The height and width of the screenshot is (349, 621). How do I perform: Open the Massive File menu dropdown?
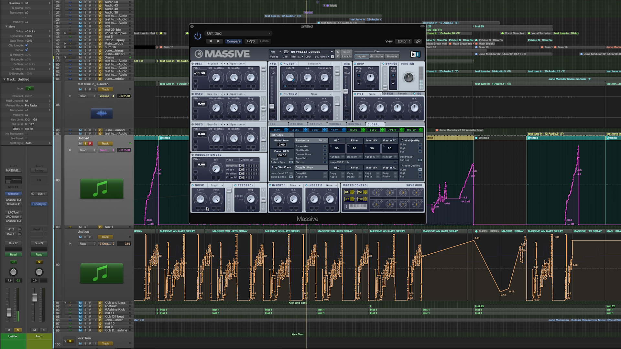276,52
